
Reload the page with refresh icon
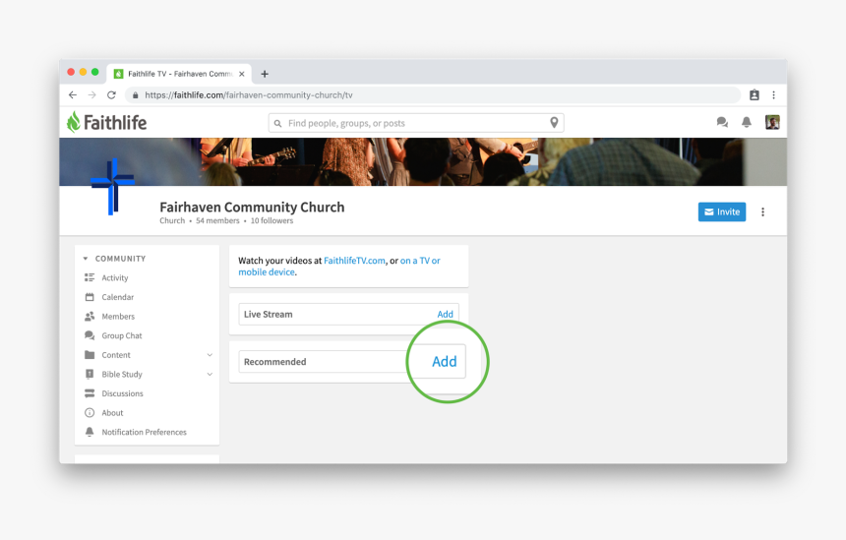(x=112, y=95)
